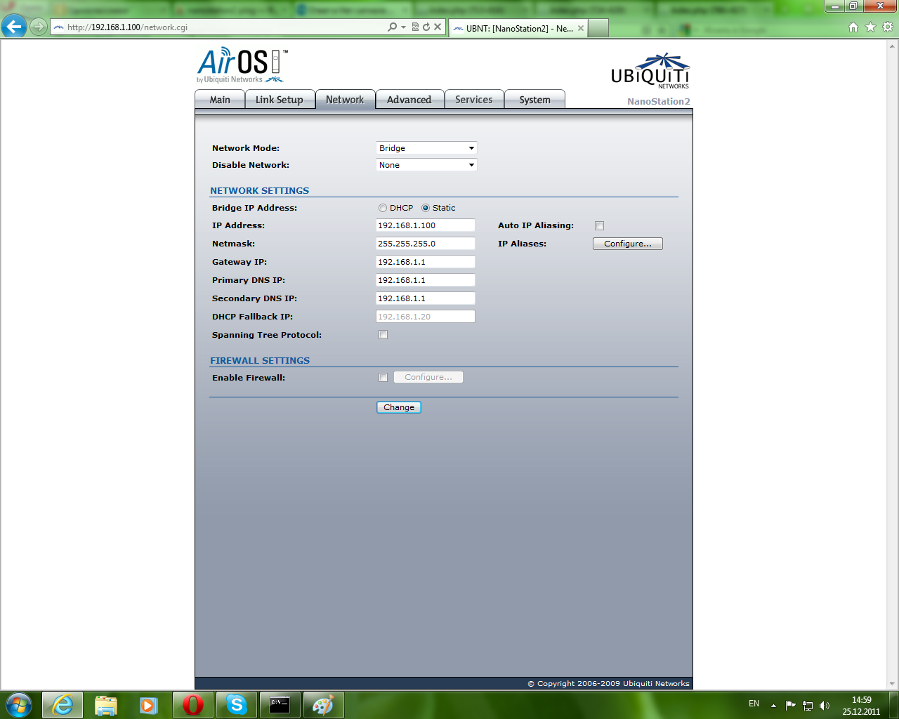The height and width of the screenshot is (719, 899).
Task: Open Windows Media Player from taskbar
Action: coord(150,704)
